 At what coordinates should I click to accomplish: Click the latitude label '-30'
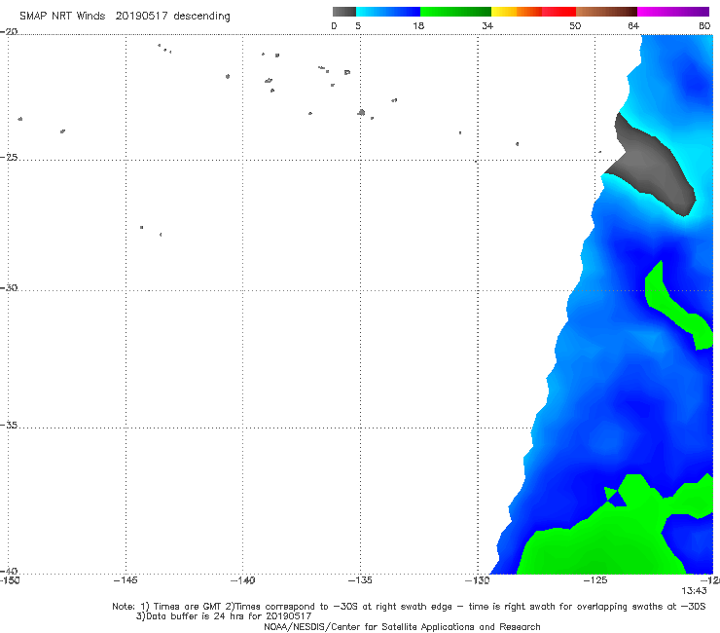click(9, 287)
